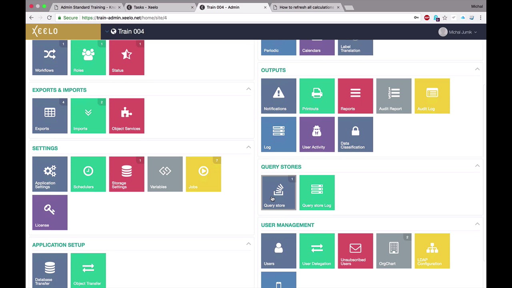Collapse the Query Stores section
The image size is (512, 288).
477,166
